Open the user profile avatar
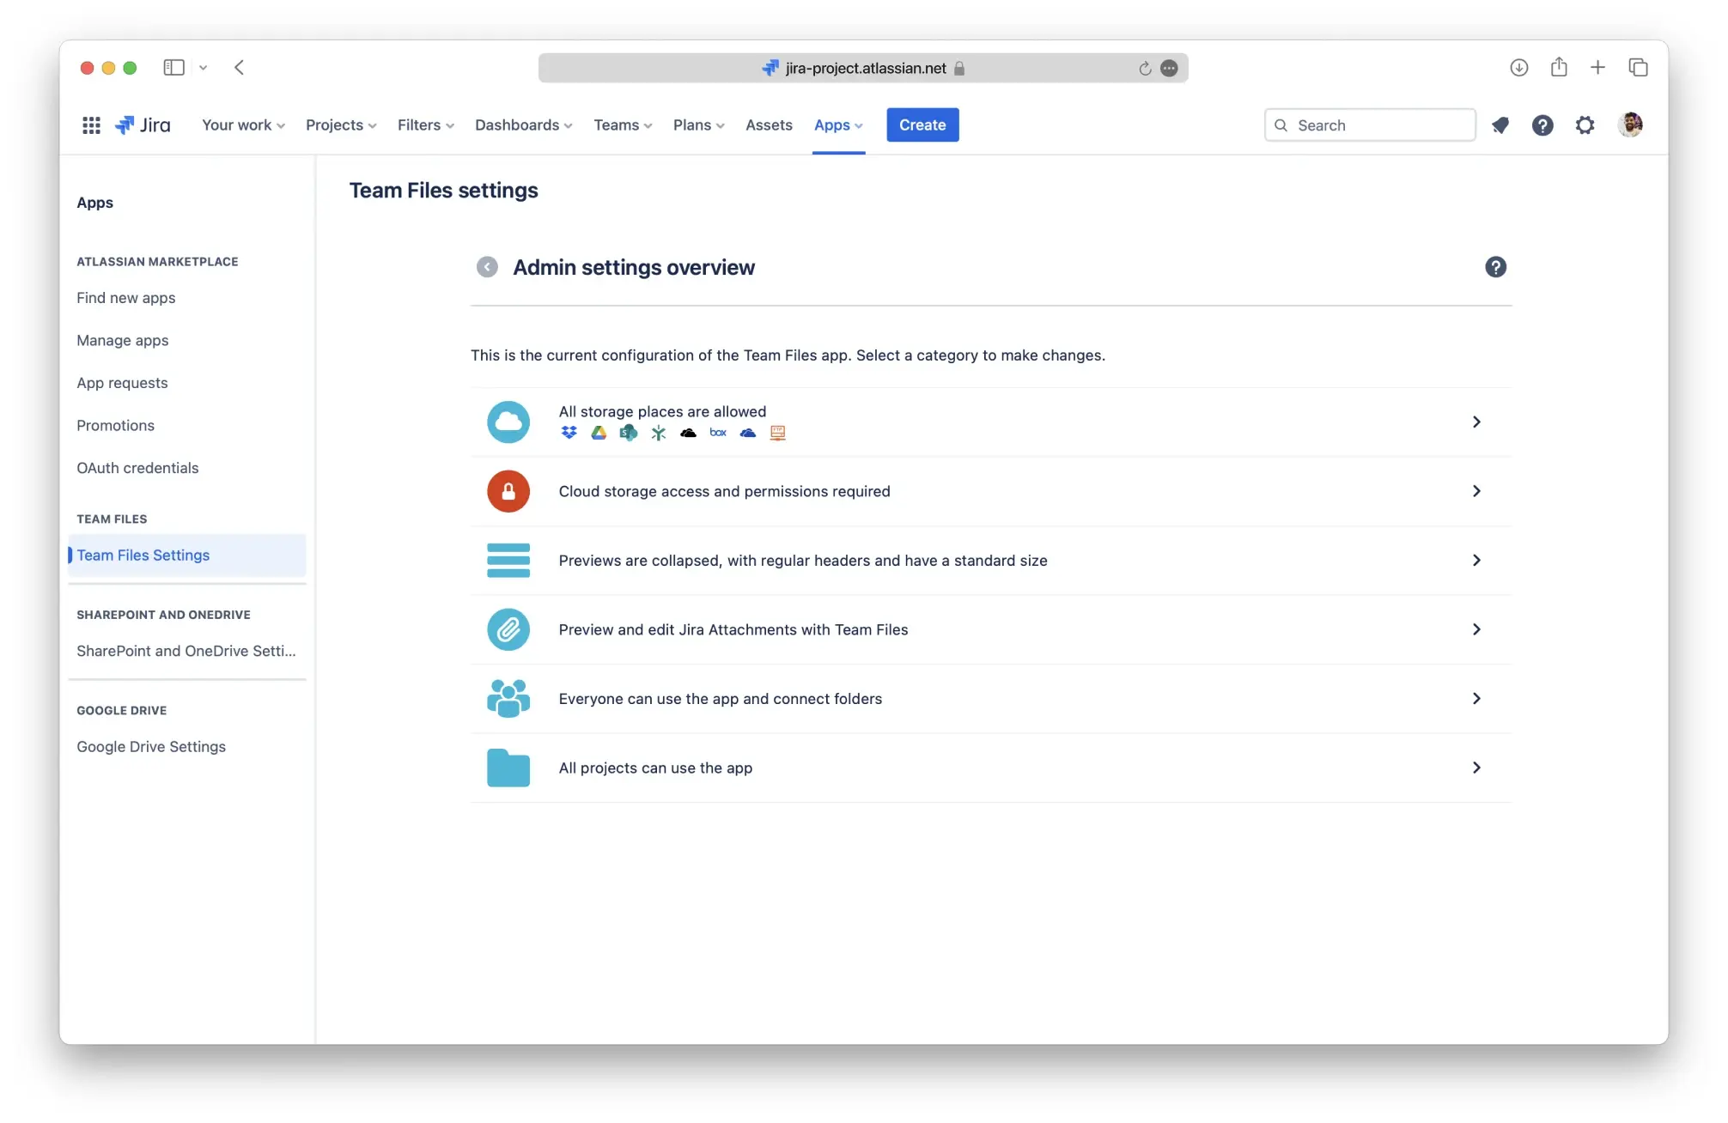This screenshot has height=1123, width=1728. [1630, 124]
